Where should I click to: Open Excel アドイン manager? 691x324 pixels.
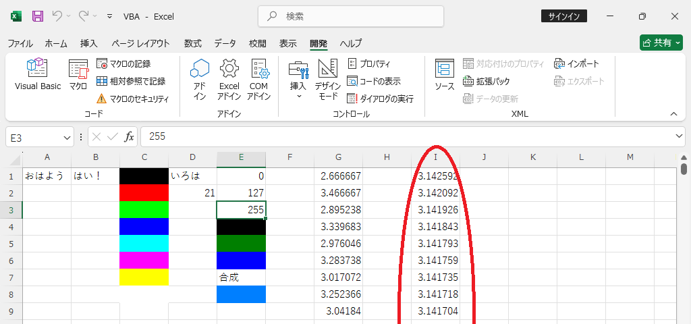point(229,80)
